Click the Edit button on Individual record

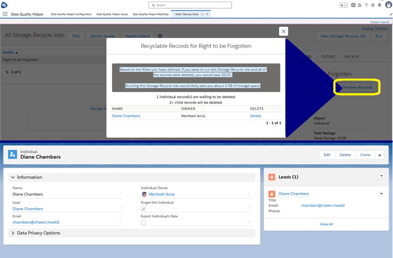(327, 155)
